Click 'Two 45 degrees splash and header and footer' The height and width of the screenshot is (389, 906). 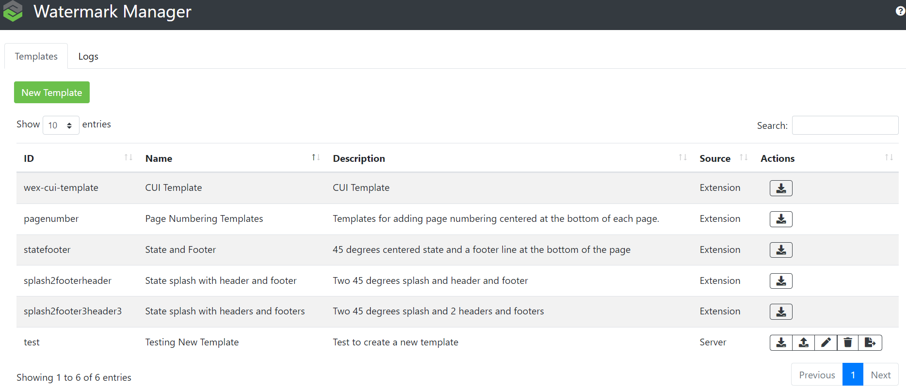point(430,281)
